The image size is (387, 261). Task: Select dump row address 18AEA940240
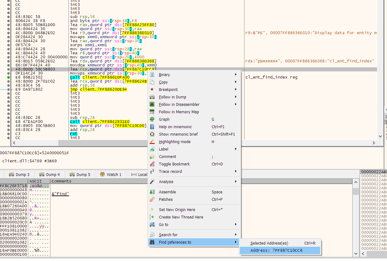(14, 234)
